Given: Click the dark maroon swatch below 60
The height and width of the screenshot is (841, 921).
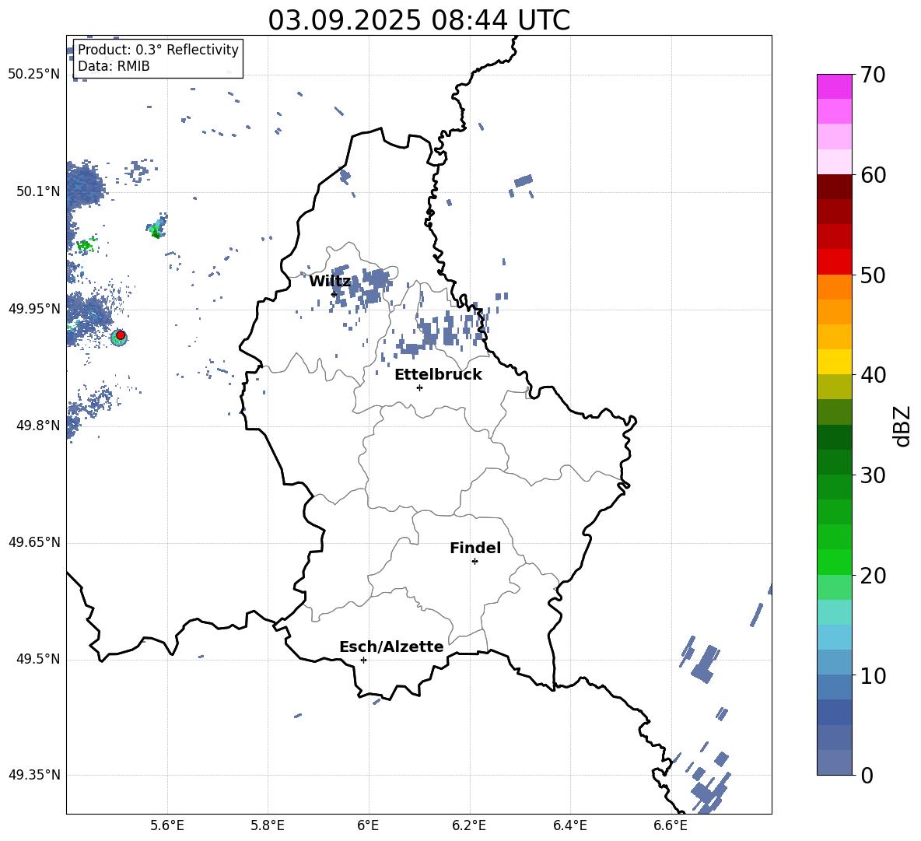Looking at the screenshot, I should 834,187.
